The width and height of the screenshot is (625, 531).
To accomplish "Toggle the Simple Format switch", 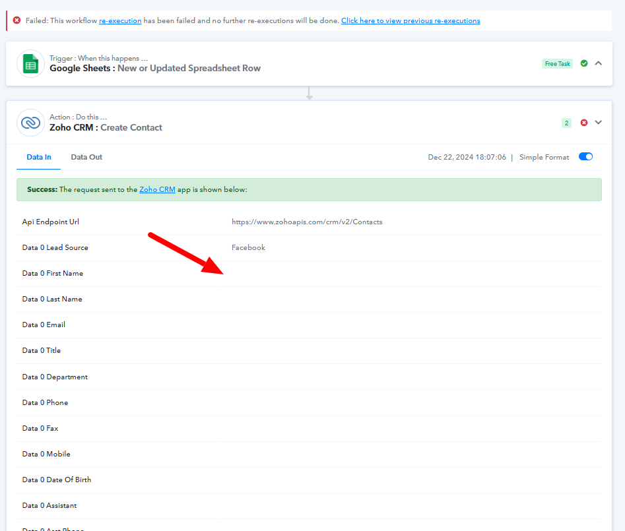I will tap(585, 156).
